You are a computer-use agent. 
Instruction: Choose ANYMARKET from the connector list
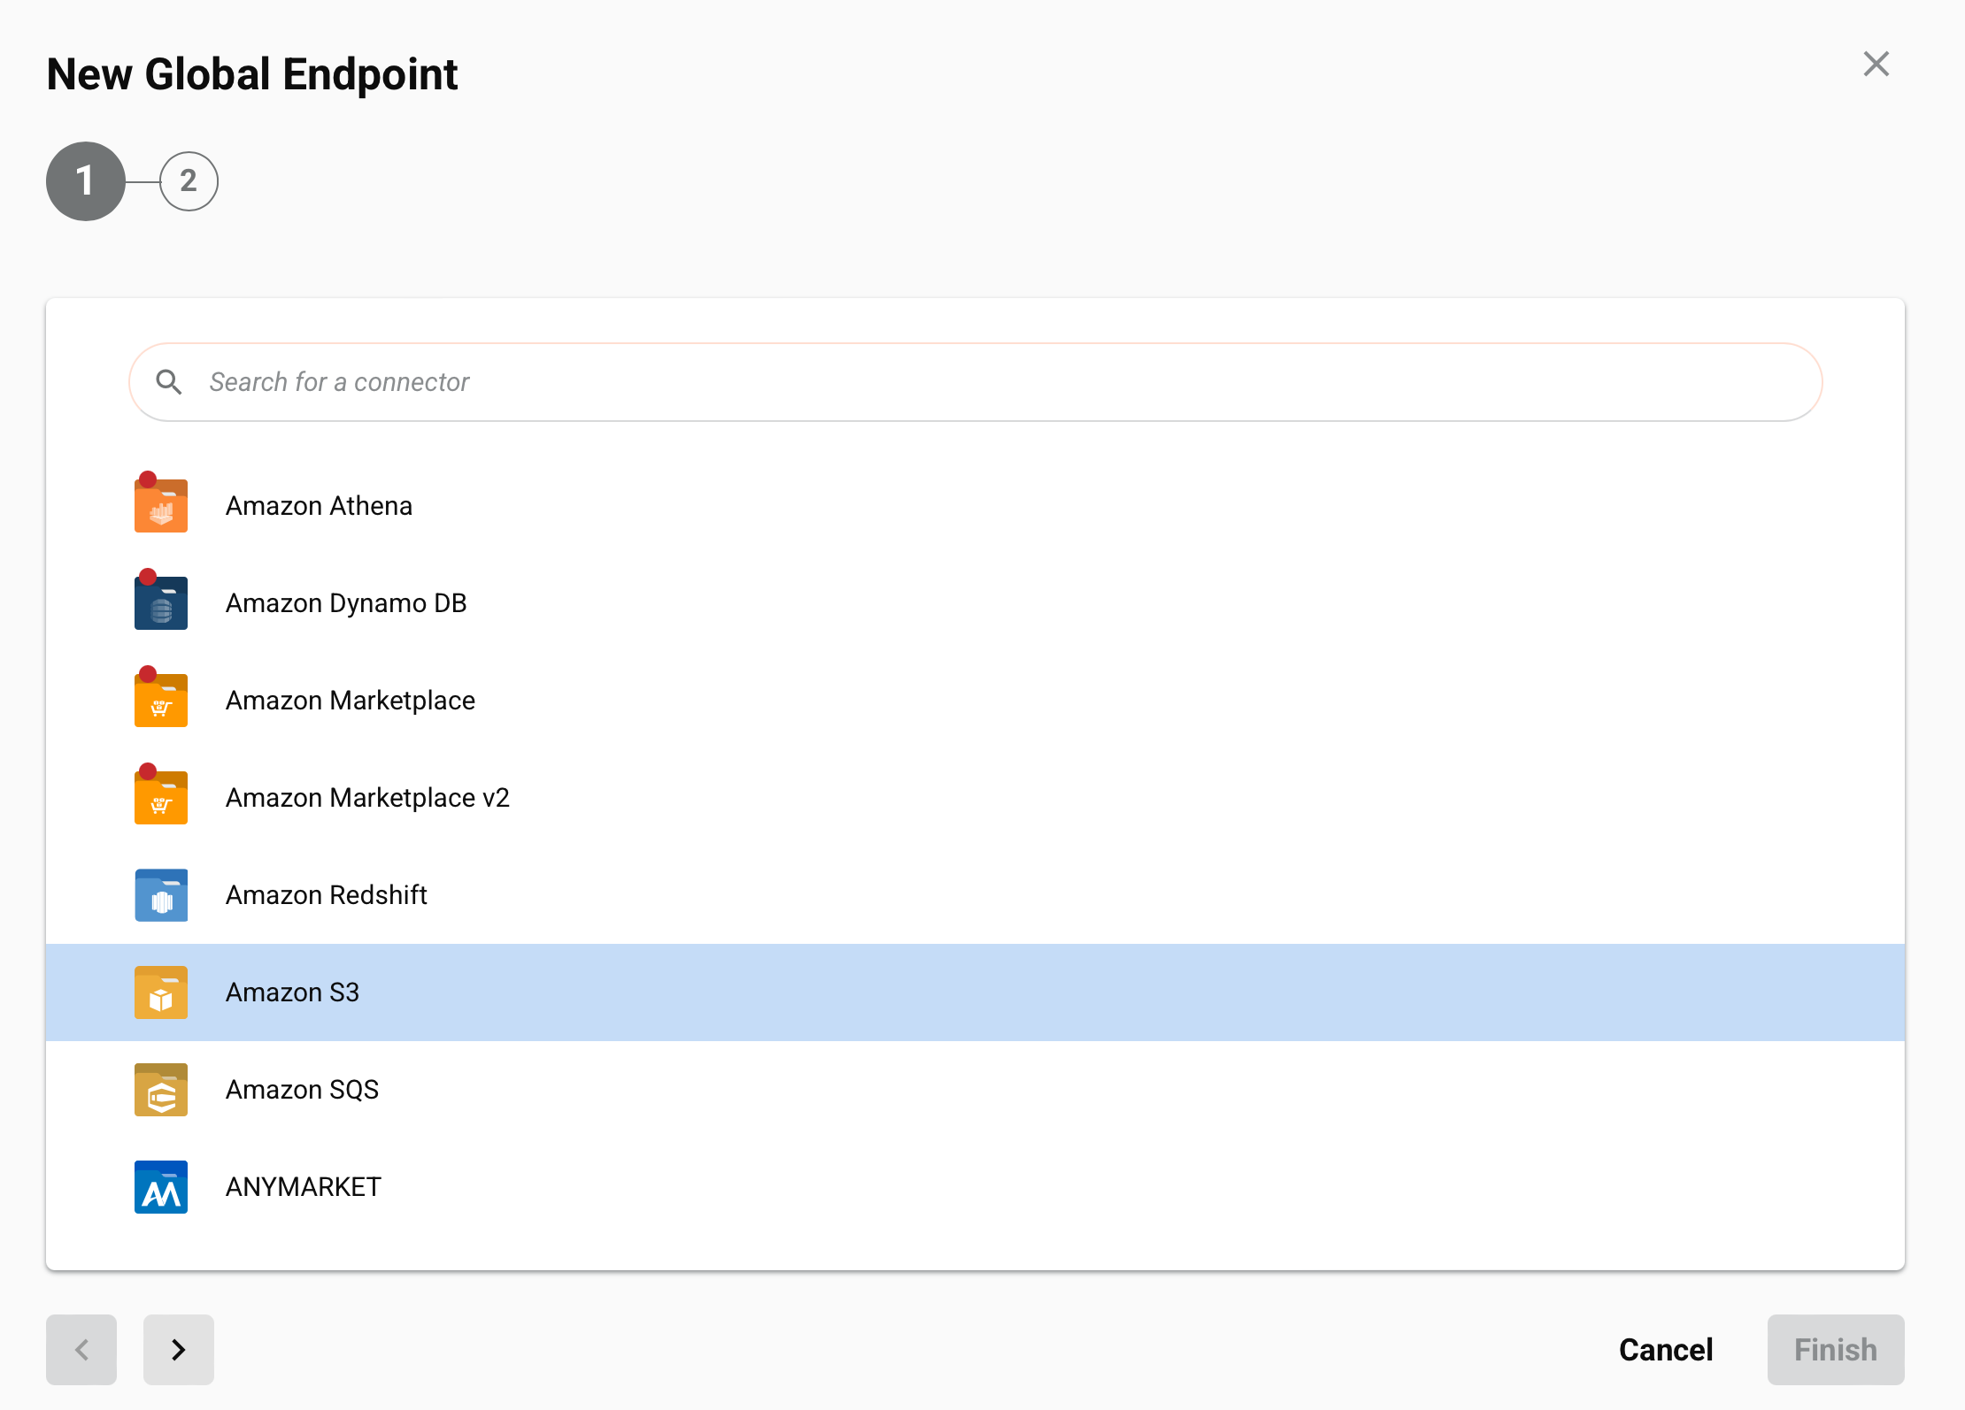[x=303, y=1186]
